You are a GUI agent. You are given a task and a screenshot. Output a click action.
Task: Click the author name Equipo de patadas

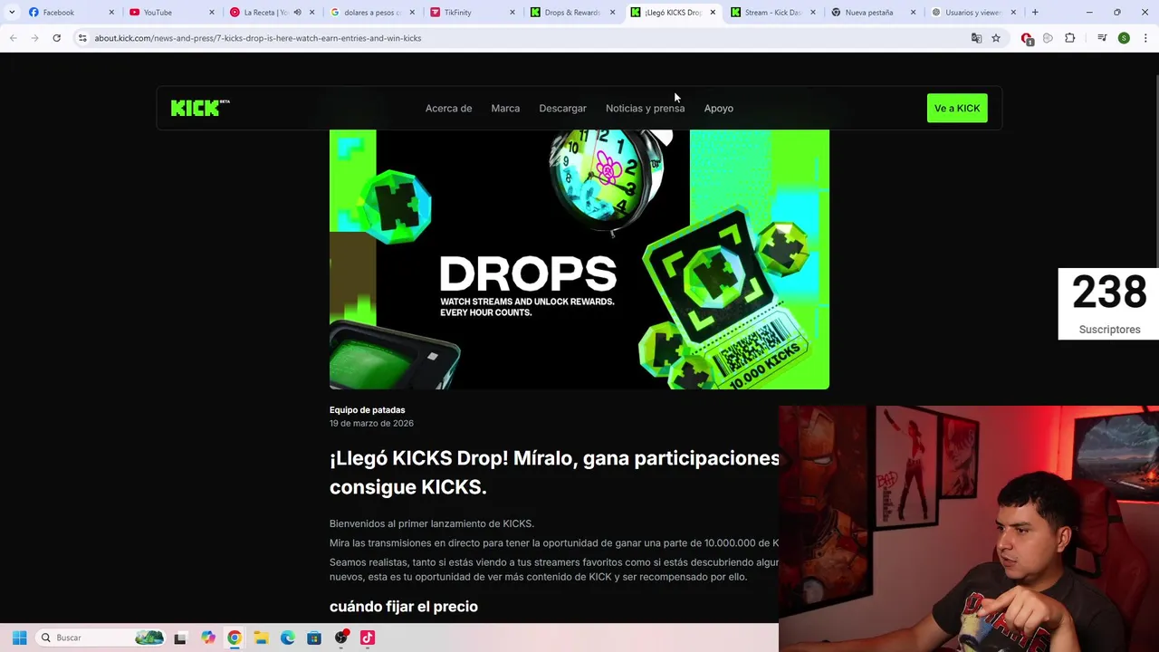pyautogui.click(x=367, y=410)
